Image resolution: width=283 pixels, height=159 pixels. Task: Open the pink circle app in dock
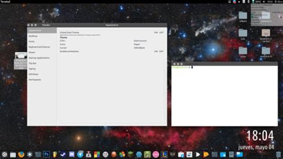coord(156,155)
